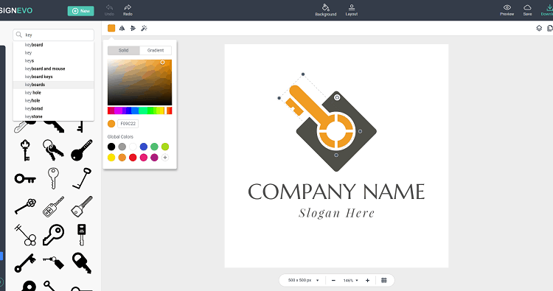Click inside the color saturation picker area
553x291 pixels.
tap(139, 82)
